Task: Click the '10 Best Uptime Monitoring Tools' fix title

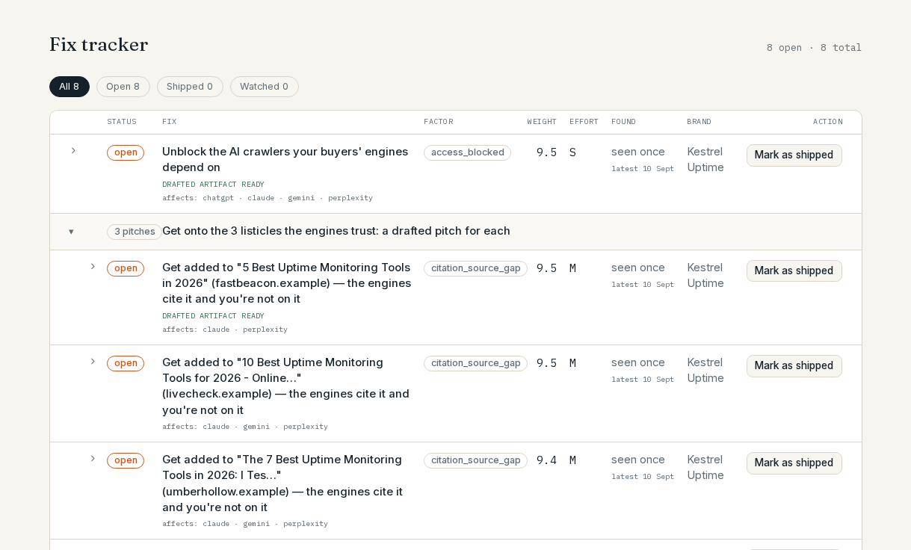Action: click(x=286, y=386)
